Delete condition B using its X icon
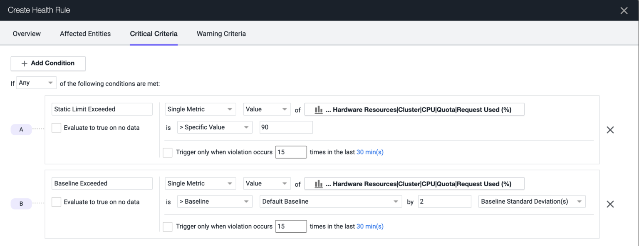The height and width of the screenshot is (246, 639). pyautogui.click(x=610, y=204)
